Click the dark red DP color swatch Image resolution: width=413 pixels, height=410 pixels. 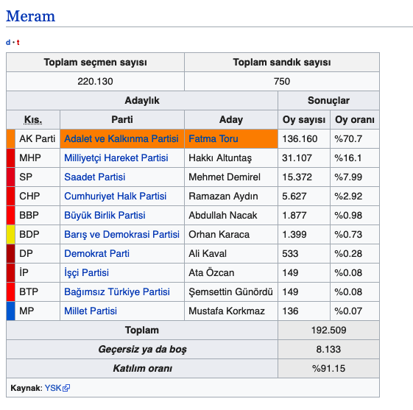pos(11,254)
